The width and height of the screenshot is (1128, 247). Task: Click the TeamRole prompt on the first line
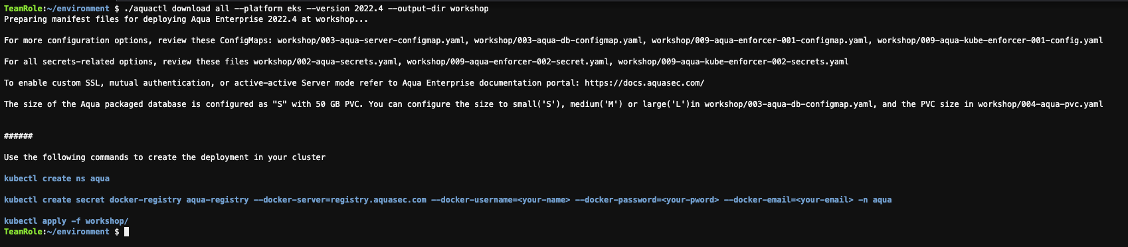pos(23,9)
